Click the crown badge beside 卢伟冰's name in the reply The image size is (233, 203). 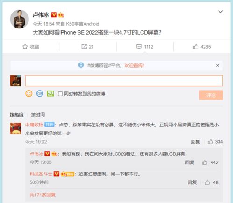point(54,154)
